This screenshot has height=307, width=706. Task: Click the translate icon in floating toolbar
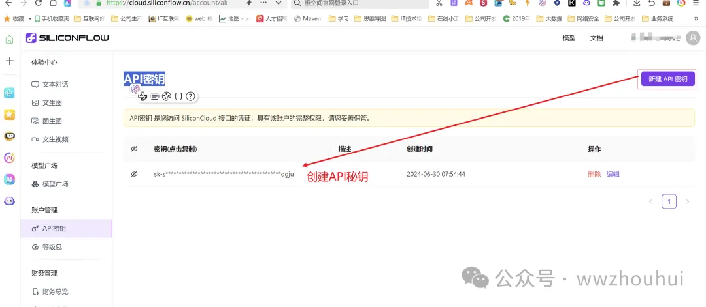point(143,96)
